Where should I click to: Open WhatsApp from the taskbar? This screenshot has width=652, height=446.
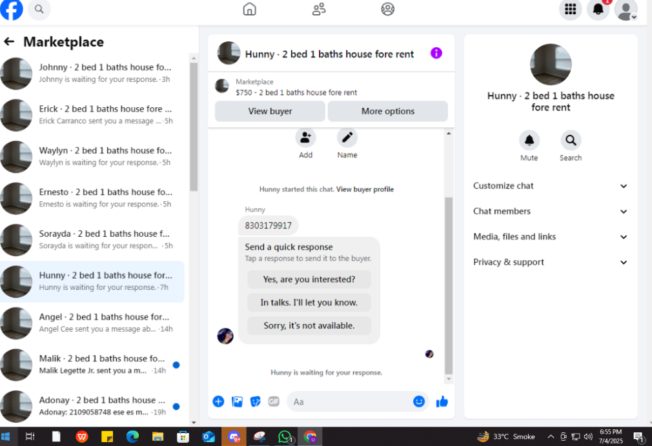tap(285, 437)
